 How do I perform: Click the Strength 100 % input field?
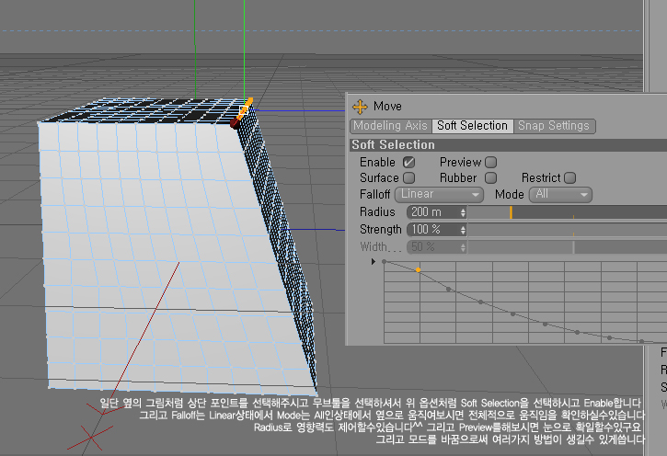coord(431,230)
